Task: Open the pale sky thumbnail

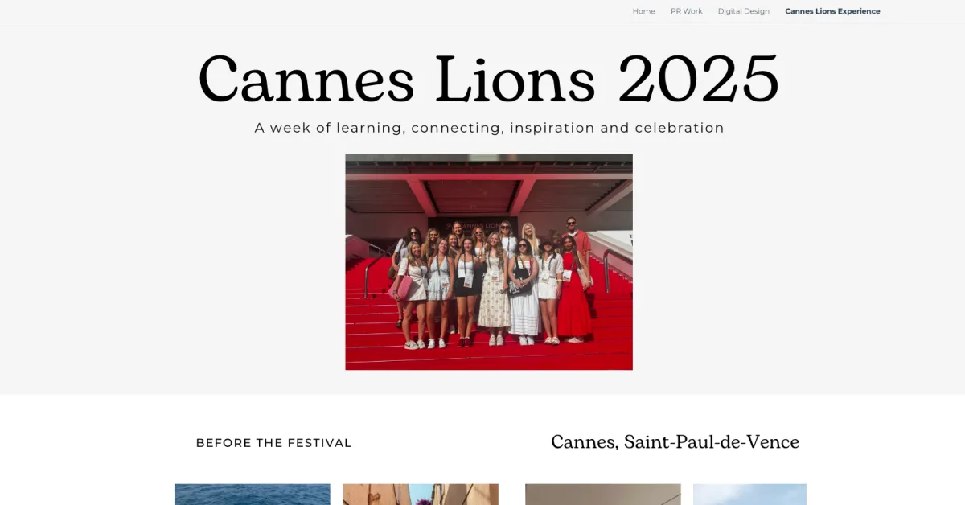Action: [x=749, y=494]
